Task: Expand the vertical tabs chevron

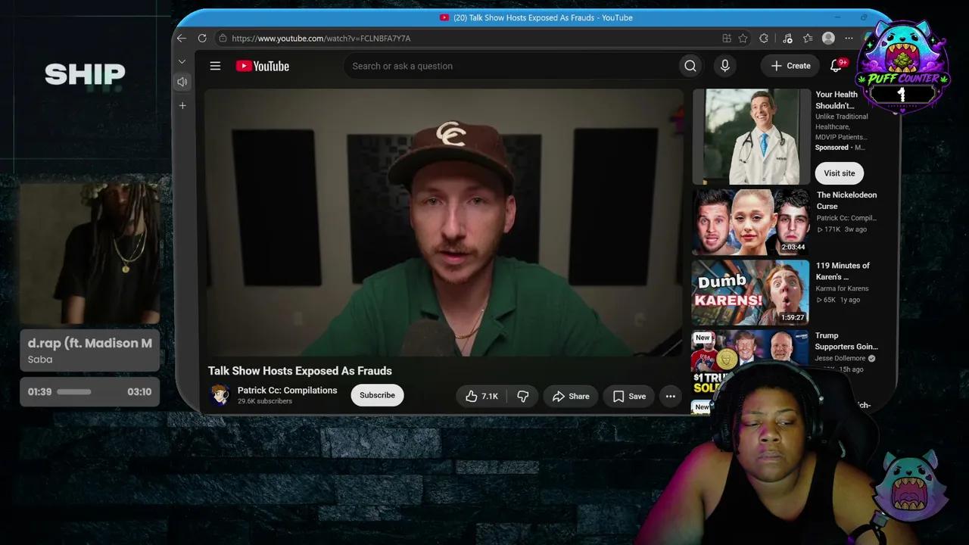Action: point(182,61)
